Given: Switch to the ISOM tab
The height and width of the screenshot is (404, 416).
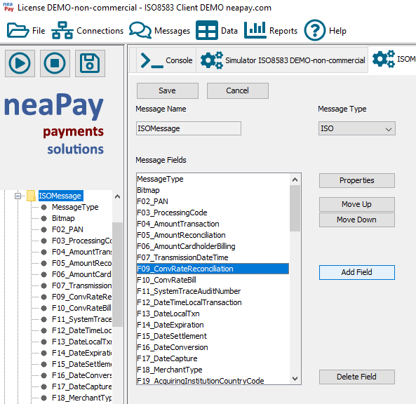Looking at the screenshot, I should tap(393, 59).
